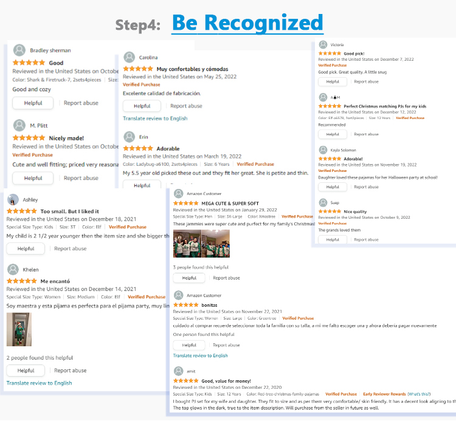Click Helpful under Ashley's Too small review

click(26, 248)
